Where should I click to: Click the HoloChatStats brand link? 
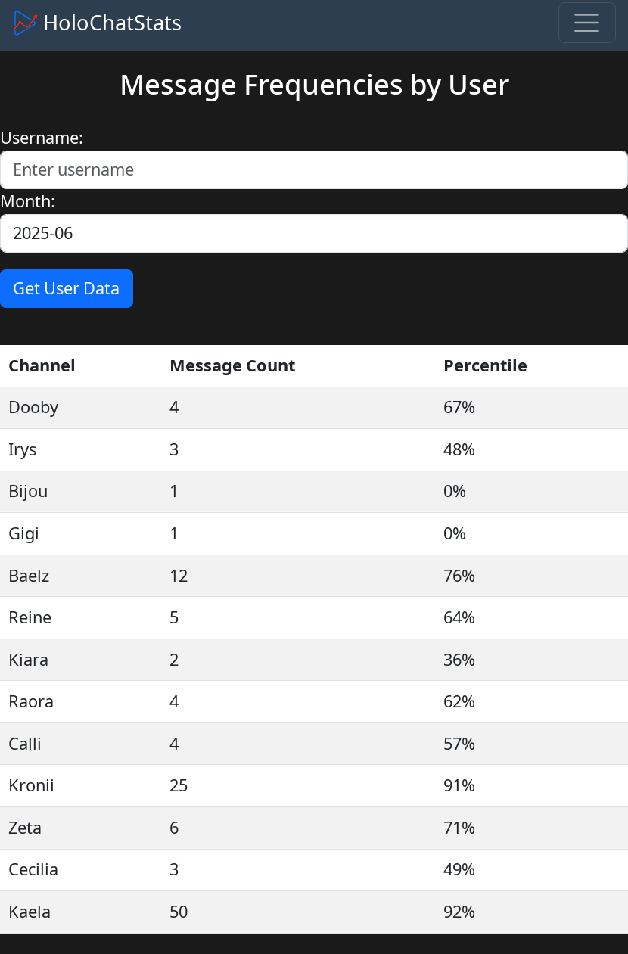tap(112, 23)
